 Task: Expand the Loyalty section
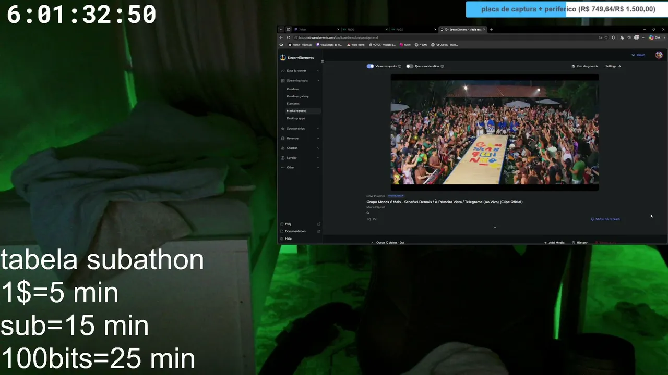[x=300, y=158]
